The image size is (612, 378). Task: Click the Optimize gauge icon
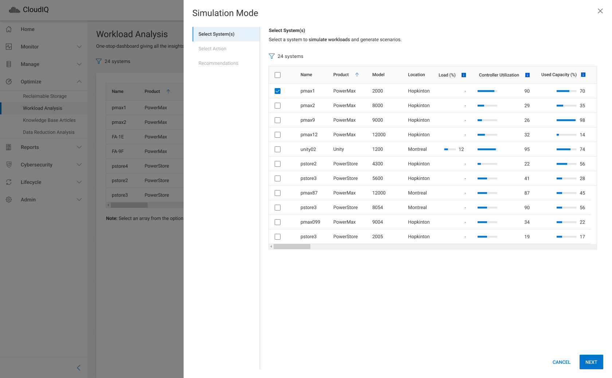click(9, 82)
